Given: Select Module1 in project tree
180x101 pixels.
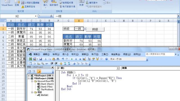Looking at the screenshot, I should coord(44,95).
